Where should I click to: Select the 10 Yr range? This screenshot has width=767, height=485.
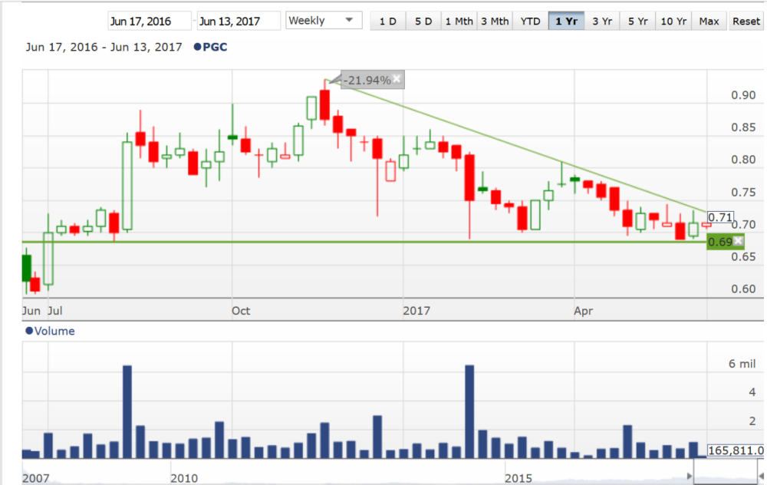point(673,21)
